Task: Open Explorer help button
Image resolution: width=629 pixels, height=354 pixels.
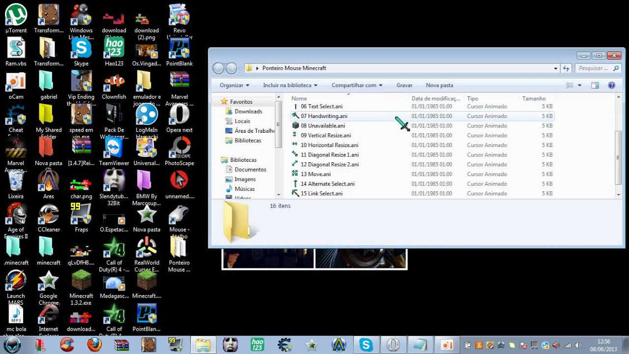Action: [x=612, y=85]
